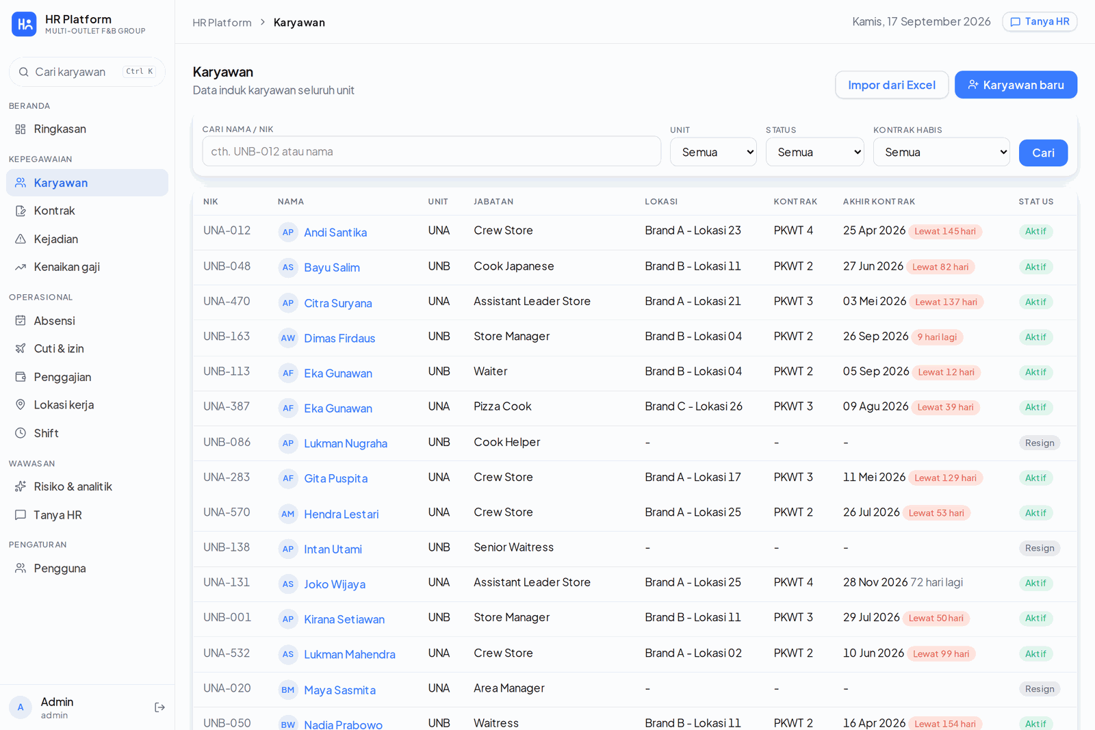Click NIK cell UNA-387
This screenshot has height=730, width=1095.
tap(227, 406)
